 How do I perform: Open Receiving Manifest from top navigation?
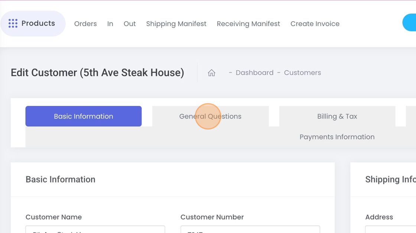248,24
